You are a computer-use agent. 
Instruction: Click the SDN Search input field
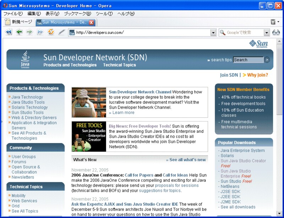click(248, 60)
